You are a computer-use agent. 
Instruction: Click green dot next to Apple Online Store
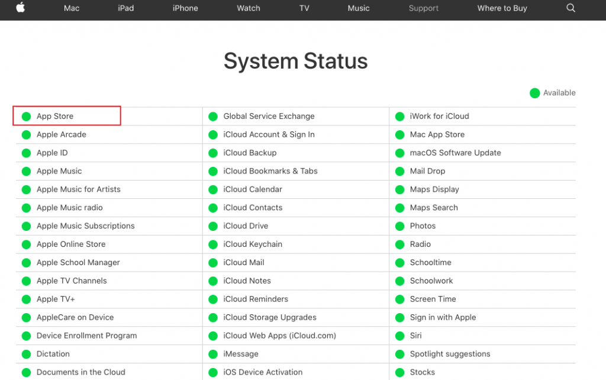click(26, 244)
